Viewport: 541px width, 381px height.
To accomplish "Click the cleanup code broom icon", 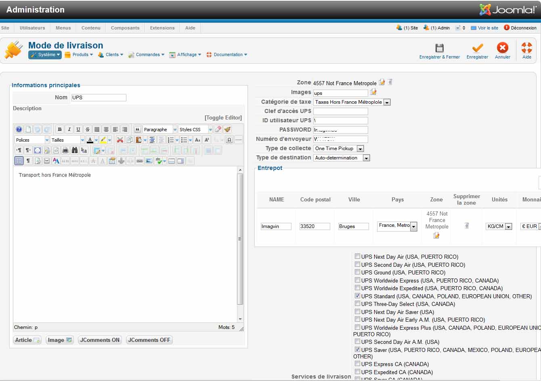I will [227, 130].
